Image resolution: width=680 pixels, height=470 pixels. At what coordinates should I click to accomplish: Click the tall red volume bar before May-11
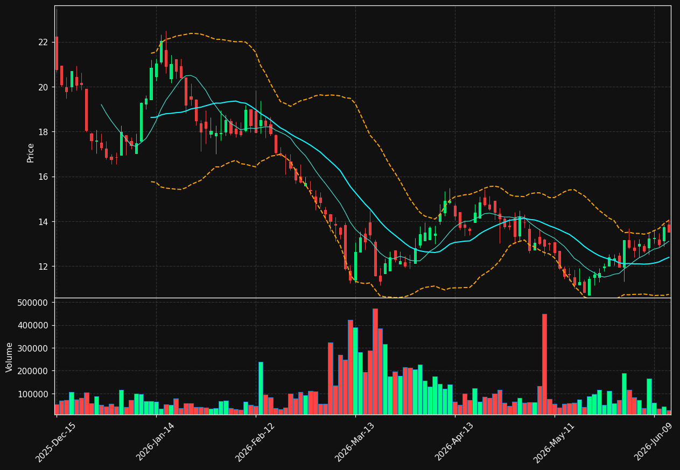click(x=544, y=364)
